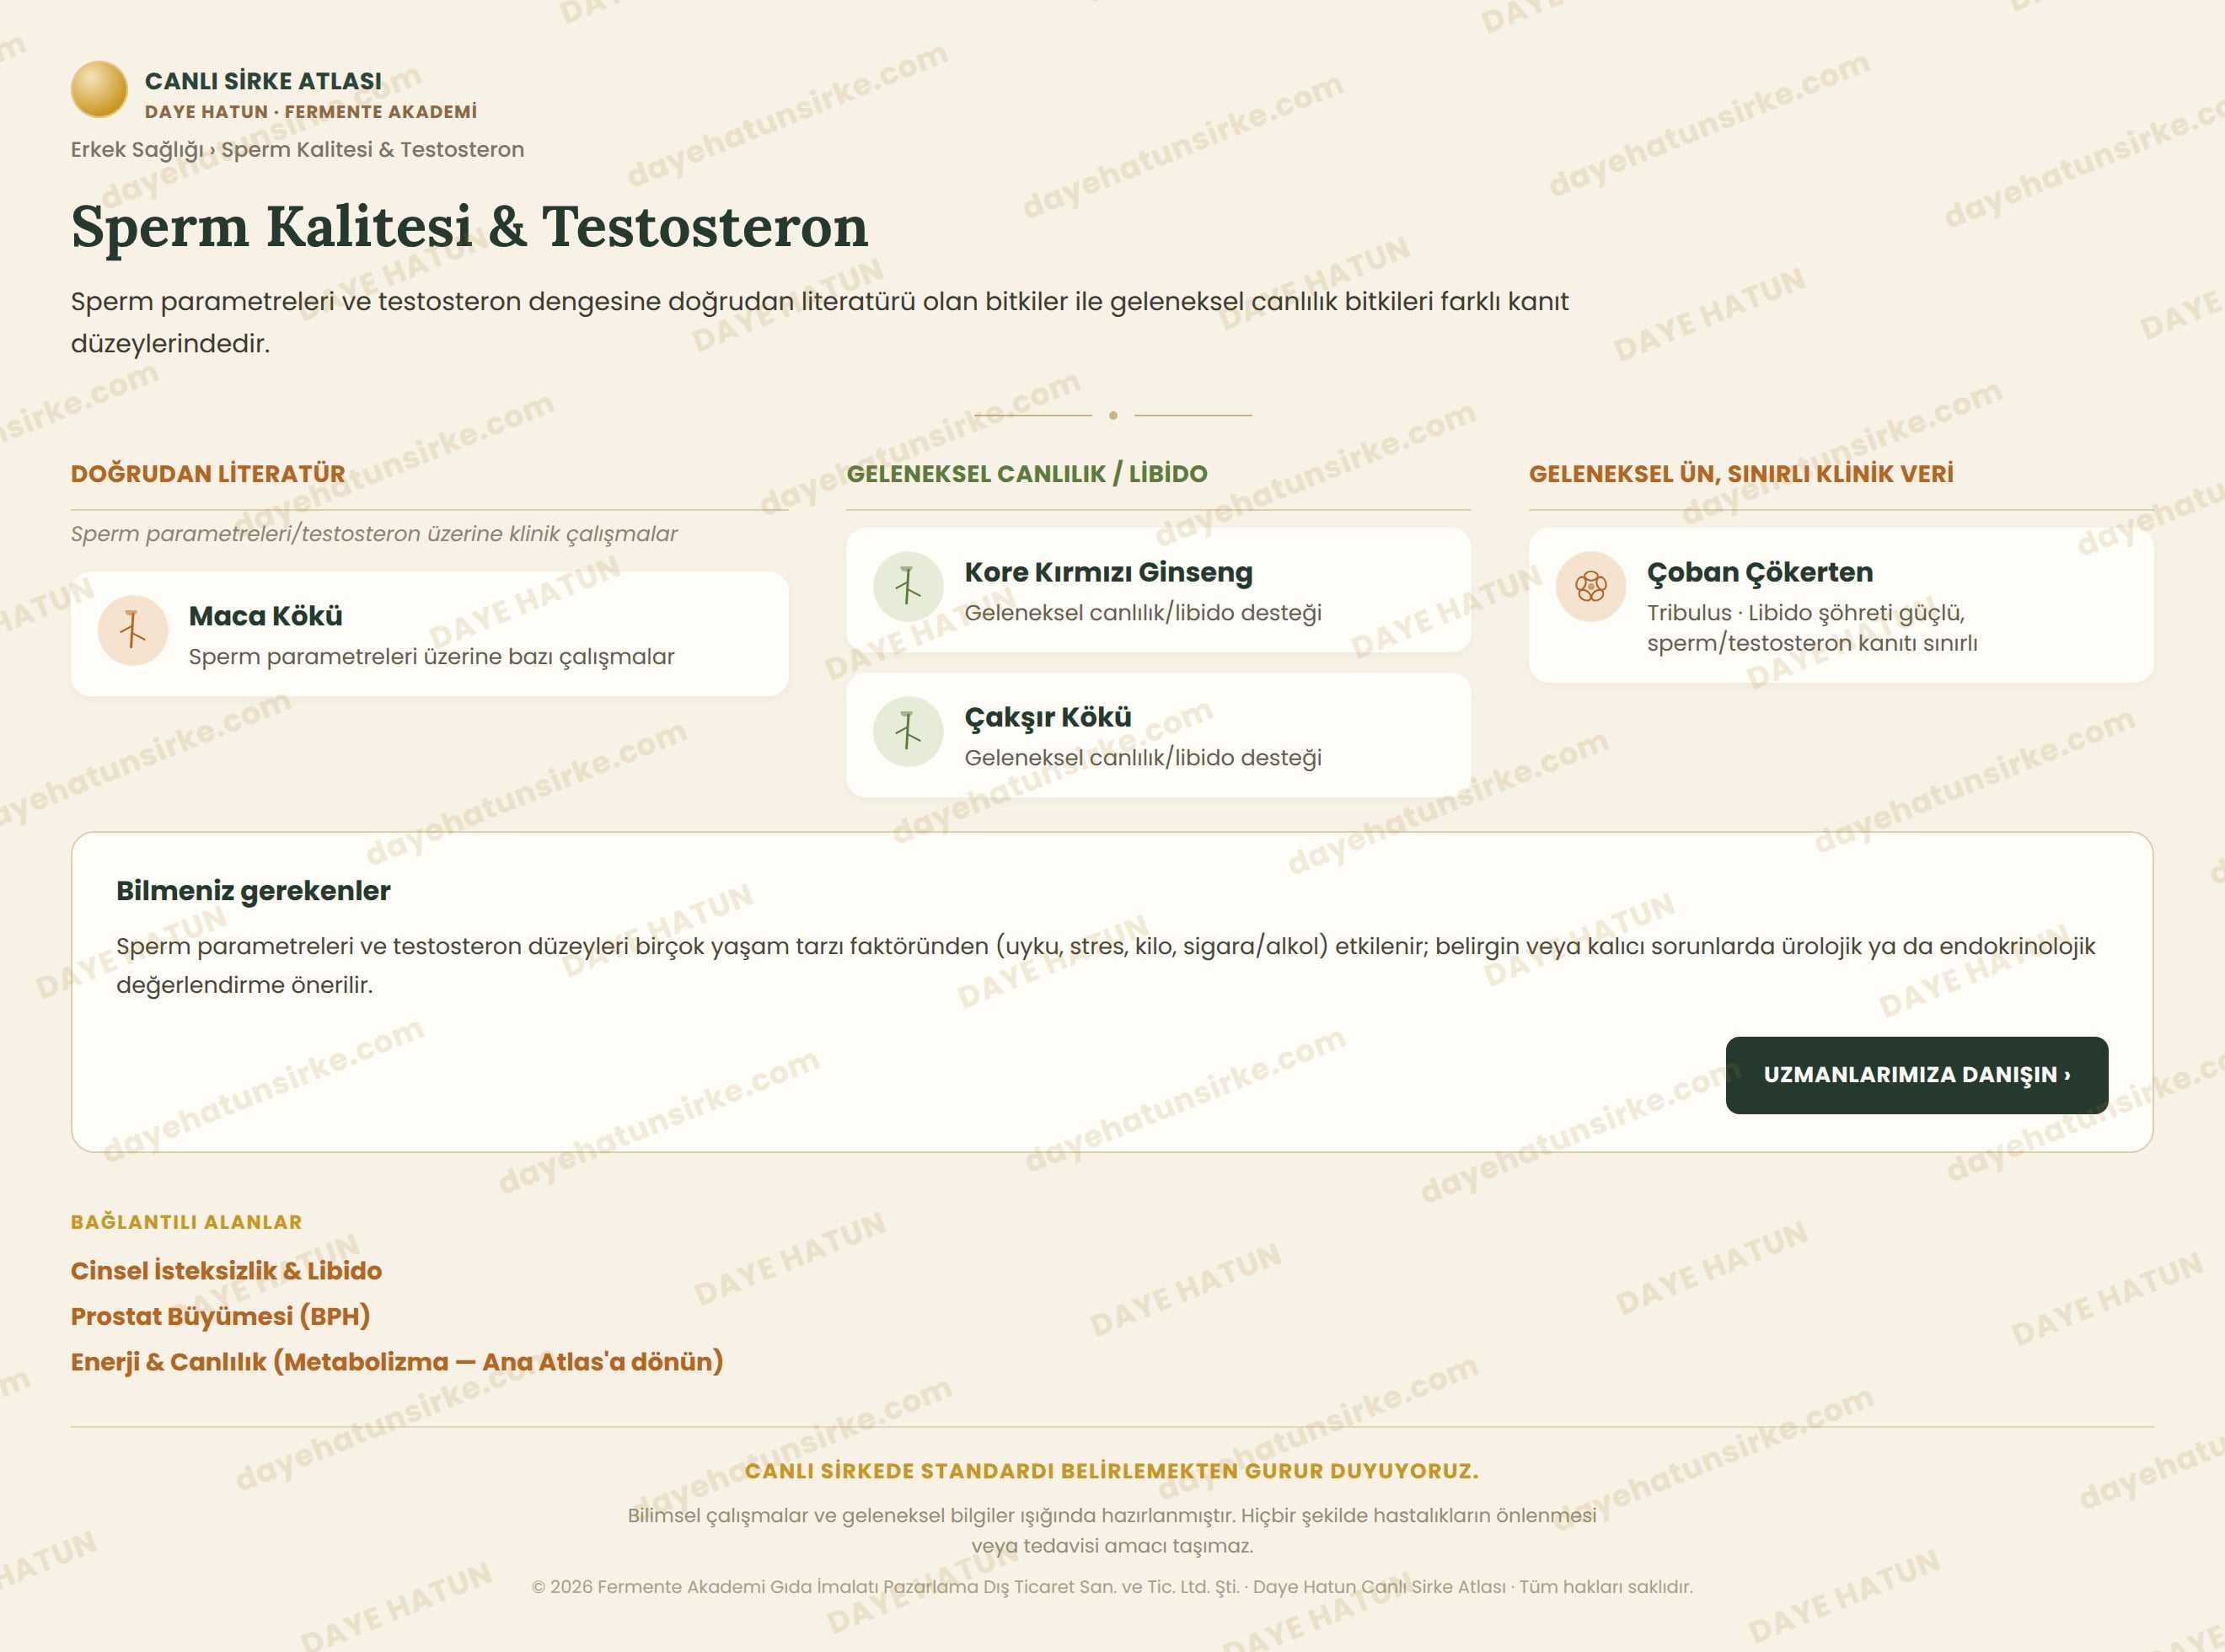Viewport: 2225px width, 1652px height.
Task: Click the Bilmeniz gerekenler heading
Action: click(x=253, y=891)
